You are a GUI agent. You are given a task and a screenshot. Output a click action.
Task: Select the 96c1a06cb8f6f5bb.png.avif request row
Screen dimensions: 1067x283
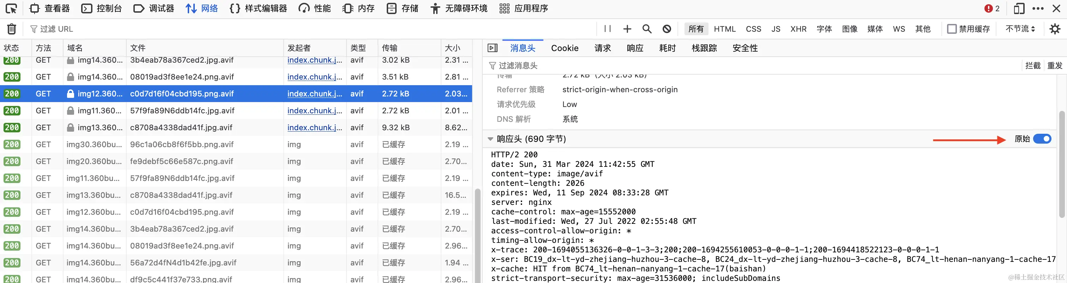(236, 145)
